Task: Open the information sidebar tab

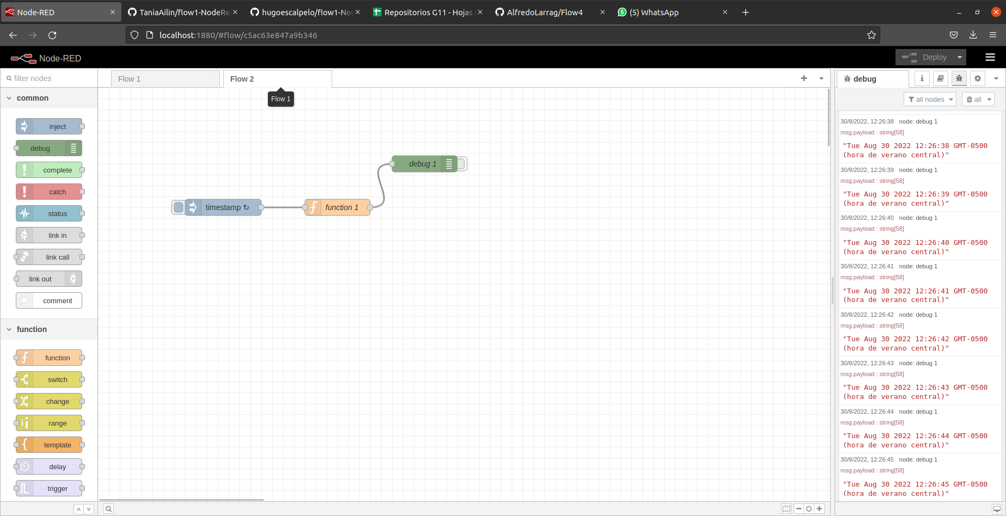Action: 922,78
